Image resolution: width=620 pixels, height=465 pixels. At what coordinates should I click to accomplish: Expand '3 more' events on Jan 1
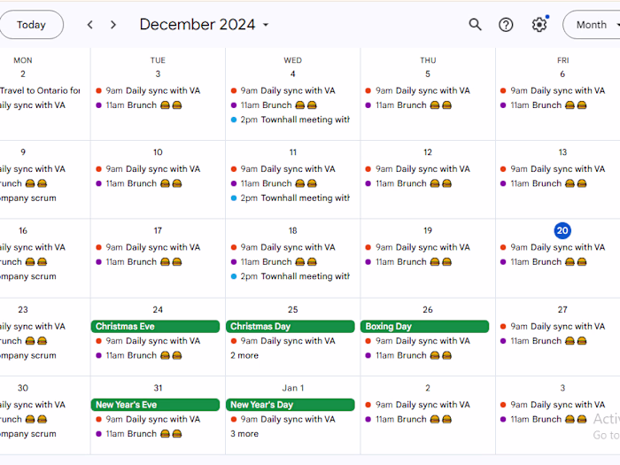click(x=244, y=434)
